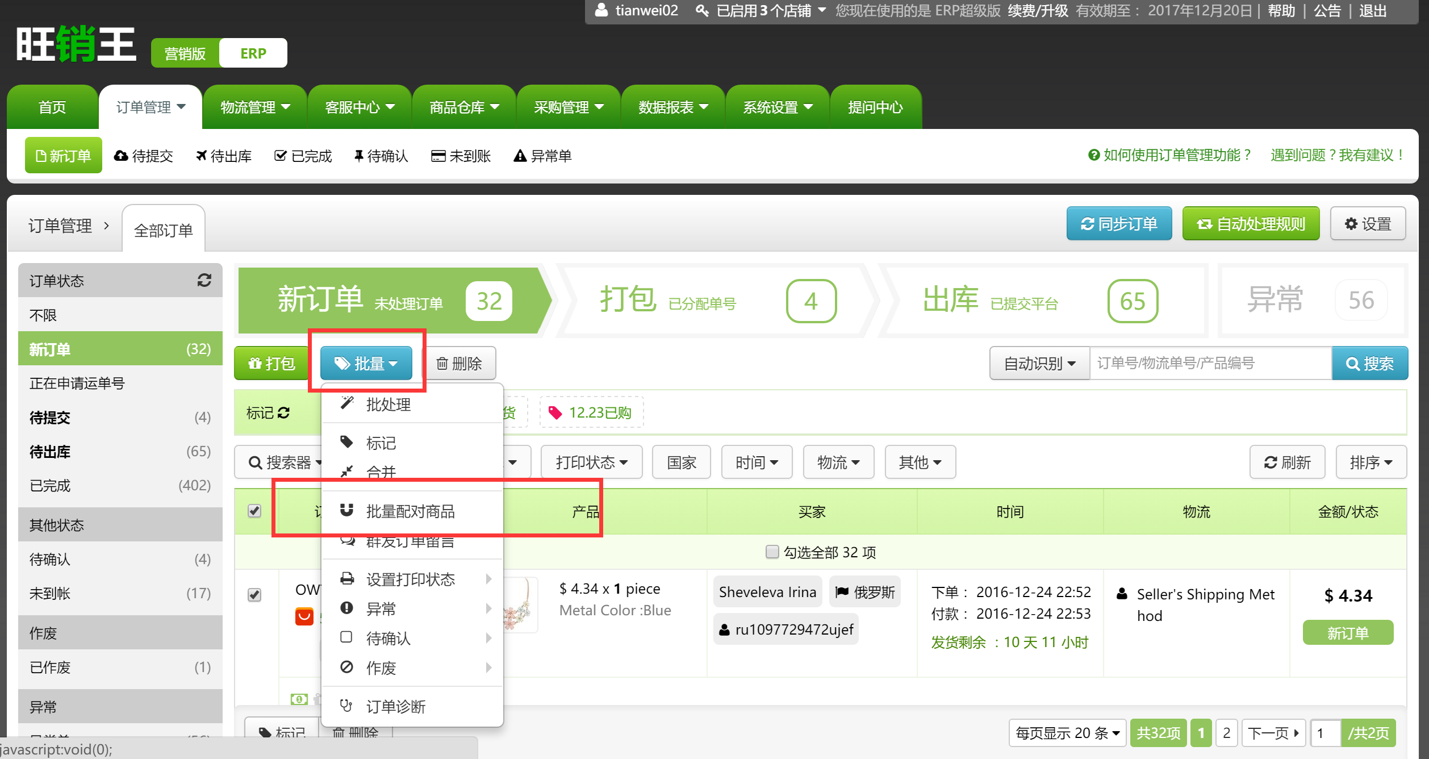Click the 自动处理规则 button
The width and height of the screenshot is (1429, 759).
(1251, 223)
